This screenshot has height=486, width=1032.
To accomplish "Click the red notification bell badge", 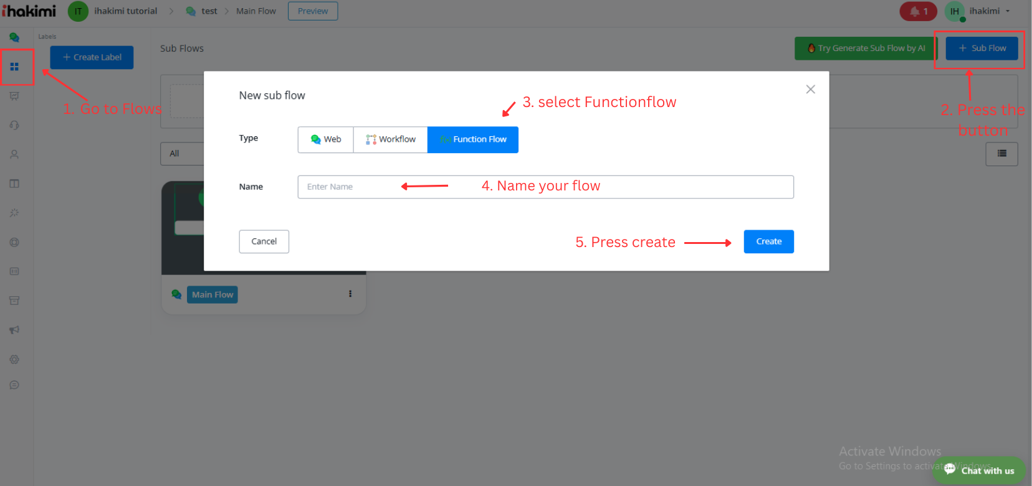I will (918, 11).
